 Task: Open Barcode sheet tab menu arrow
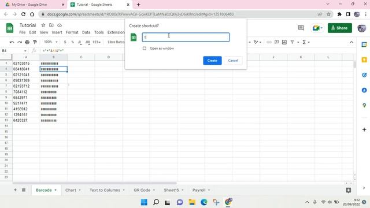pyautogui.click(x=55, y=190)
